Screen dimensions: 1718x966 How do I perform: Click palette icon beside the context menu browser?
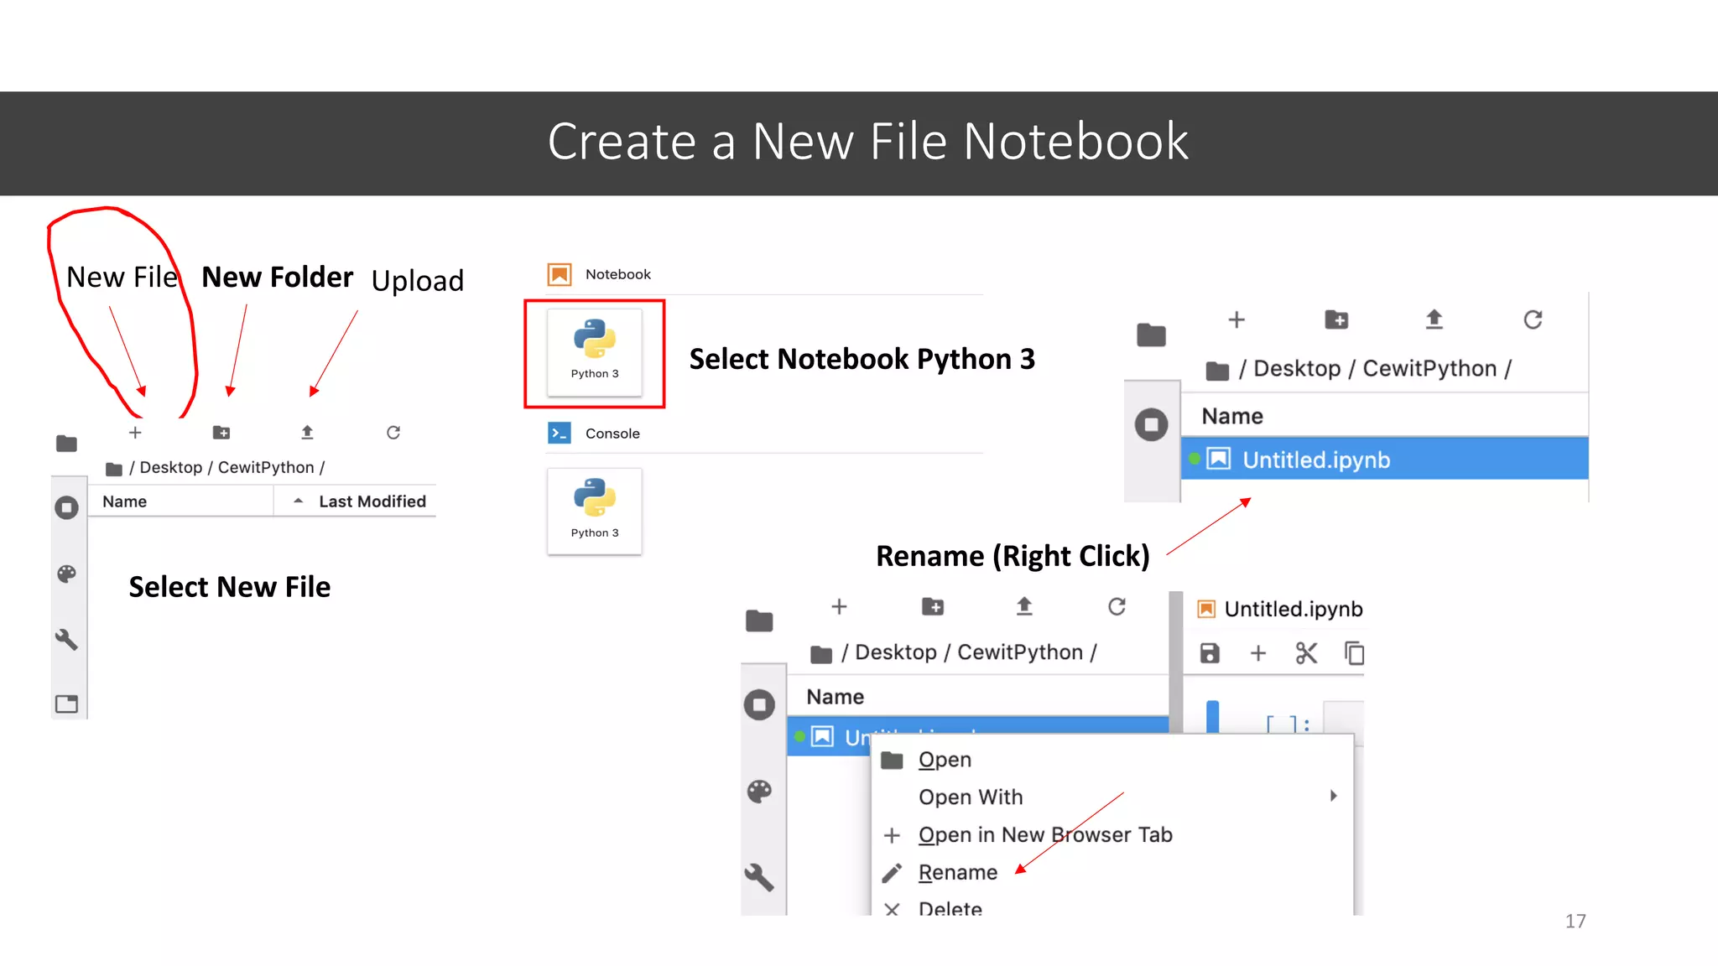coord(759,792)
